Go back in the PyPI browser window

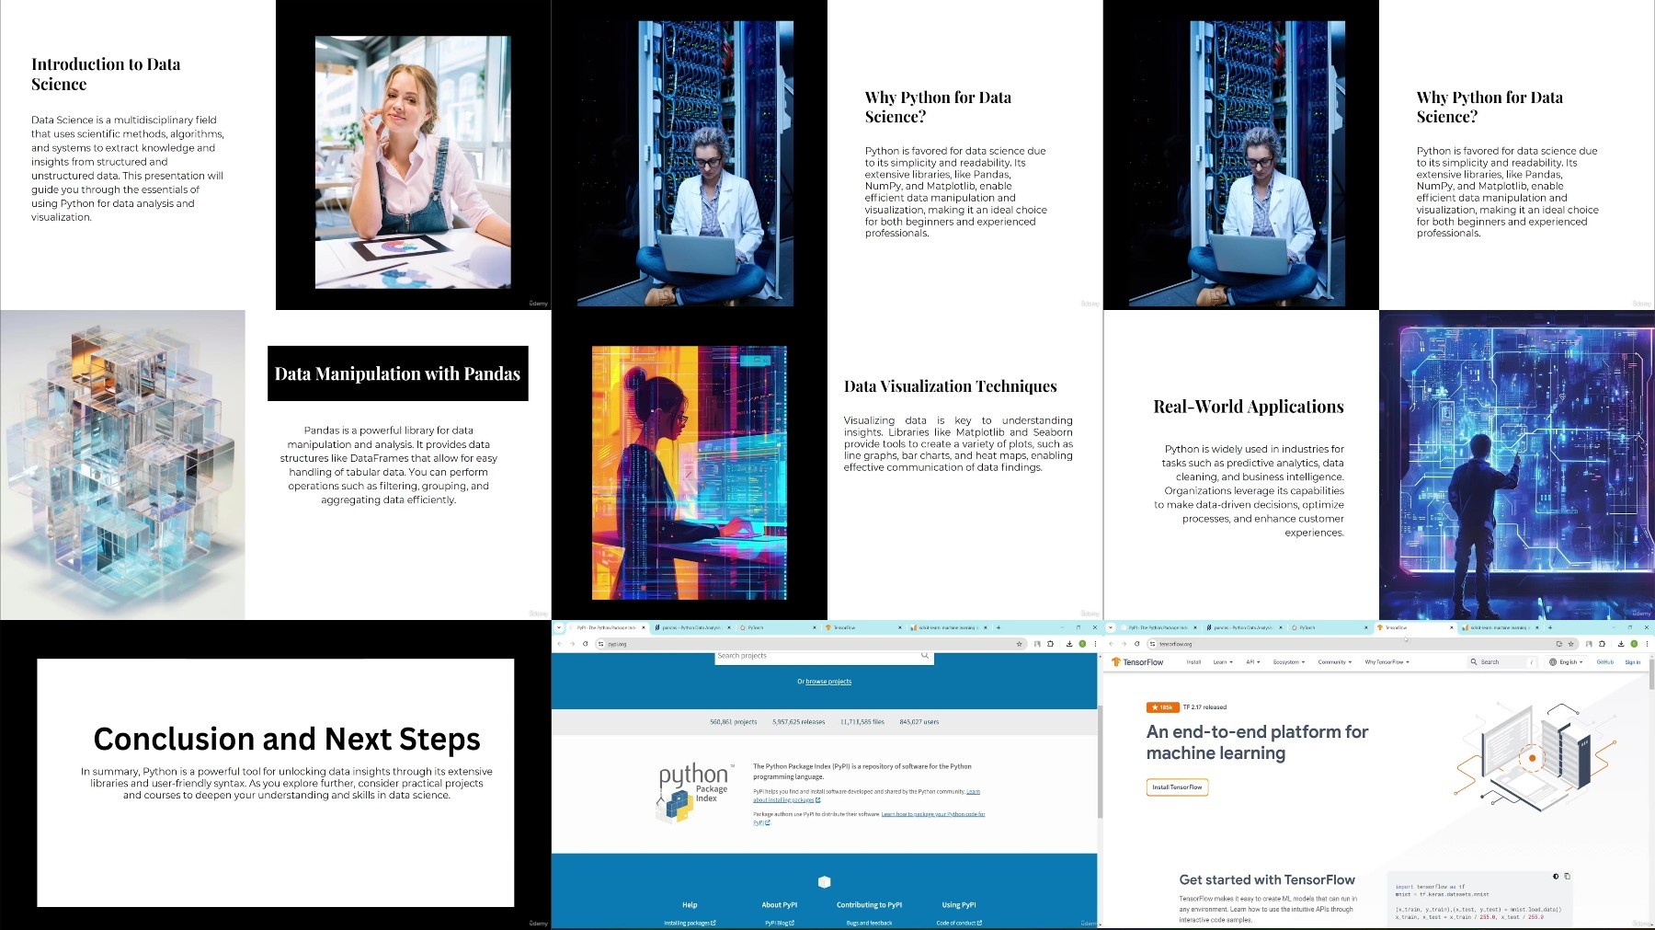(559, 644)
